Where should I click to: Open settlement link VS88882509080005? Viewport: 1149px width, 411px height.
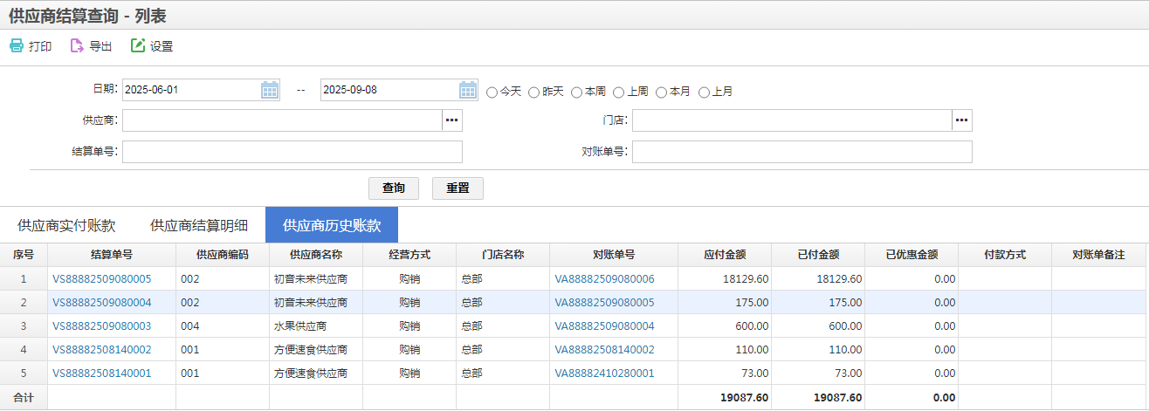click(x=102, y=278)
